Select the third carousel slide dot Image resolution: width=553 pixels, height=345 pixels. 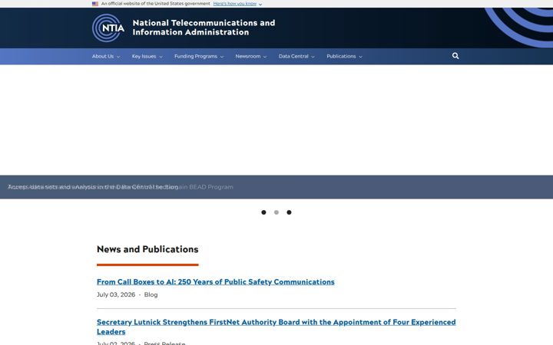[289, 212]
